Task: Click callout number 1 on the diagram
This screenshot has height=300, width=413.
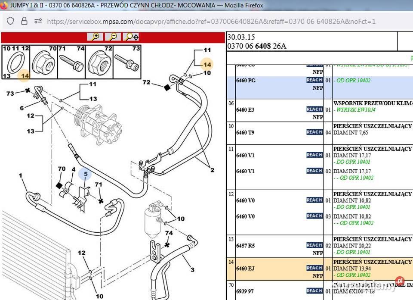Action: (x=20, y=175)
